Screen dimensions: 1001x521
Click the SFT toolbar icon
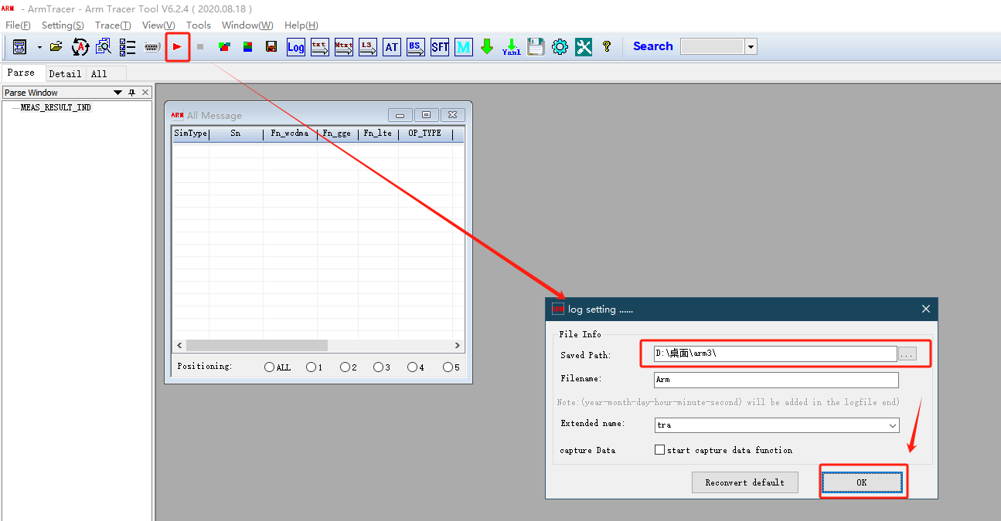(x=440, y=47)
